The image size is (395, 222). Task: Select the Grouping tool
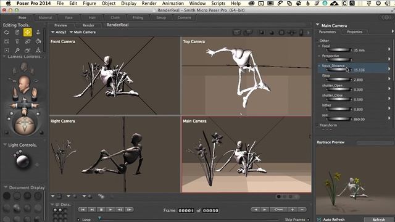[7, 51]
